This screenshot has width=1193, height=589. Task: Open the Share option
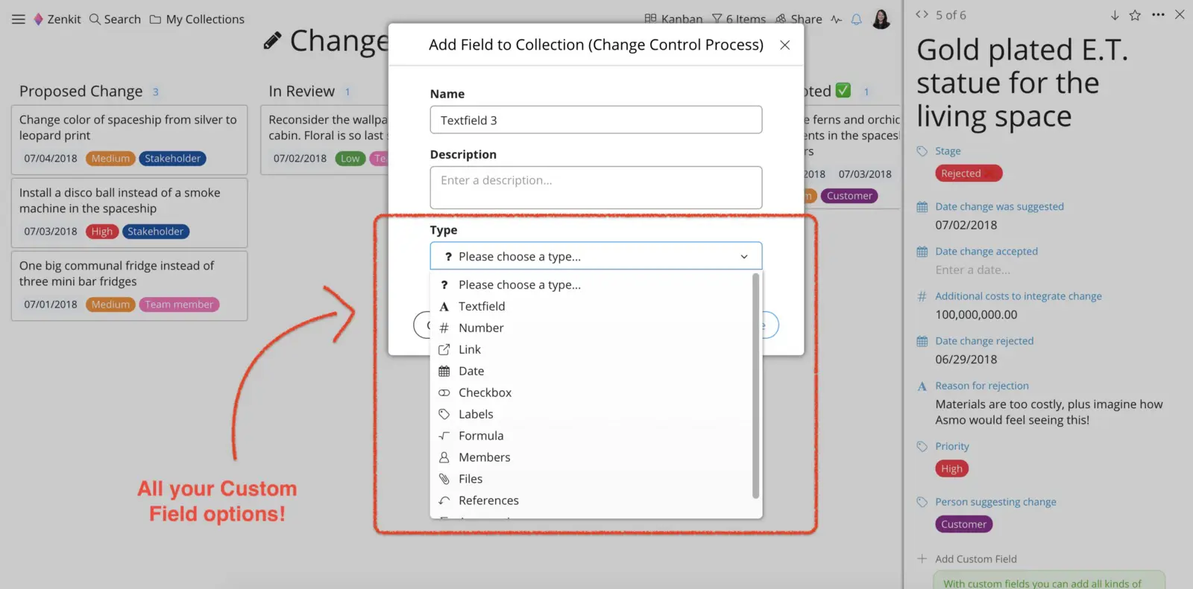(799, 19)
